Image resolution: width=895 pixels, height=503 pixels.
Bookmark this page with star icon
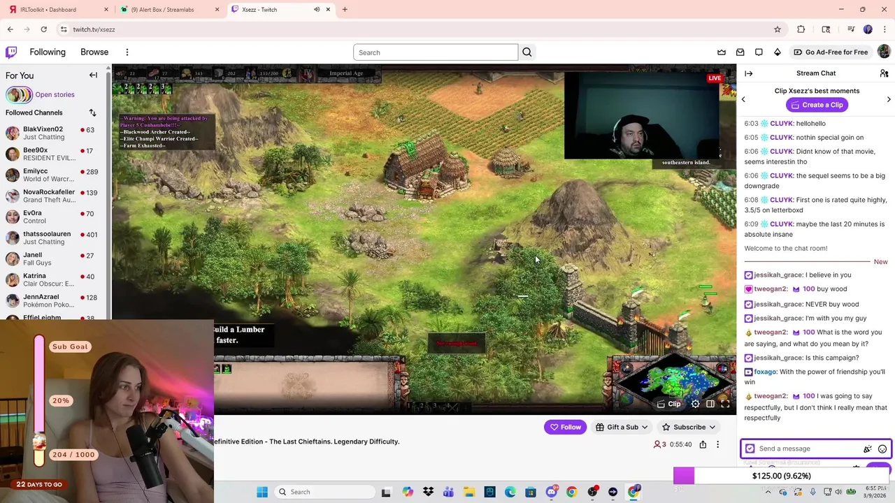[777, 29]
